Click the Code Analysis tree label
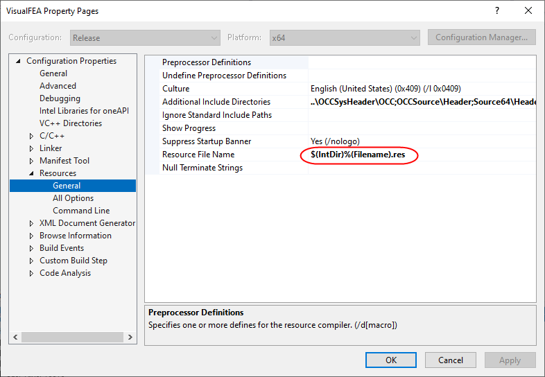This screenshot has width=545, height=377. coord(65,273)
